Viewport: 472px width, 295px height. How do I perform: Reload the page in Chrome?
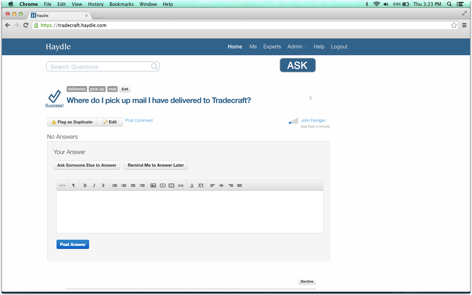(x=26, y=25)
